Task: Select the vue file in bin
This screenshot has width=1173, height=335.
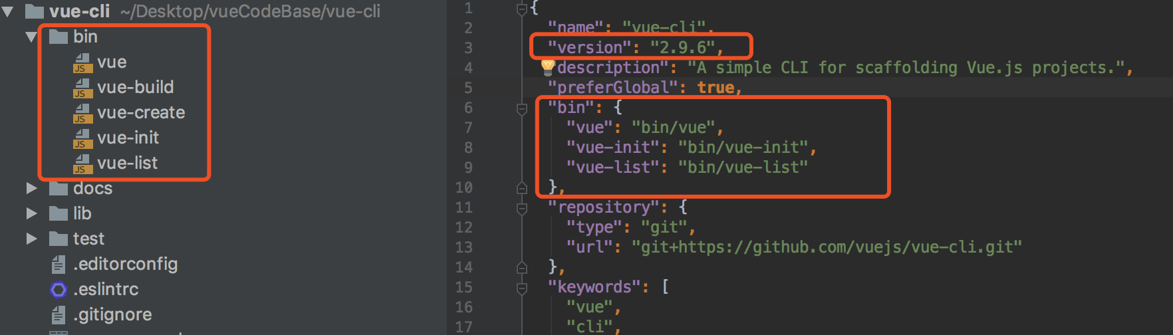Action: pyautogui.click(x=112, y=62)
